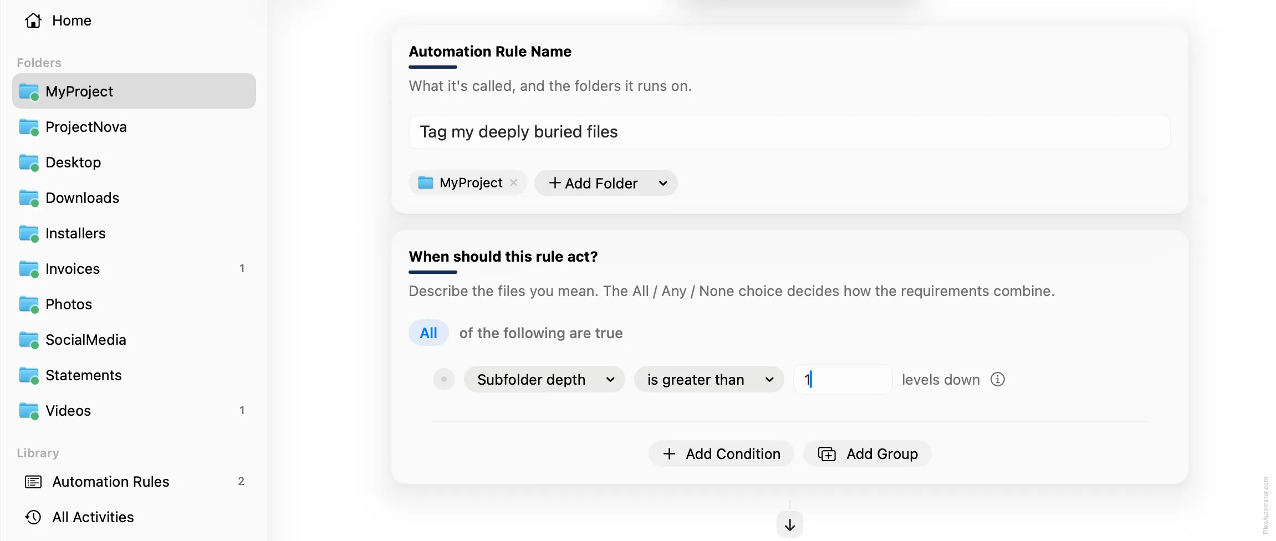Image resolution: width=1276 pixels, height=541 pixels.
Task: Click the levels down number field
Action: (843, 379)
